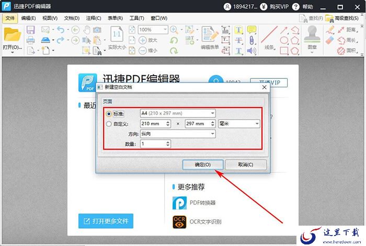Click the zoom in 放大 button
This screenshot has height=246, width=366.
[x=148, y=40]
